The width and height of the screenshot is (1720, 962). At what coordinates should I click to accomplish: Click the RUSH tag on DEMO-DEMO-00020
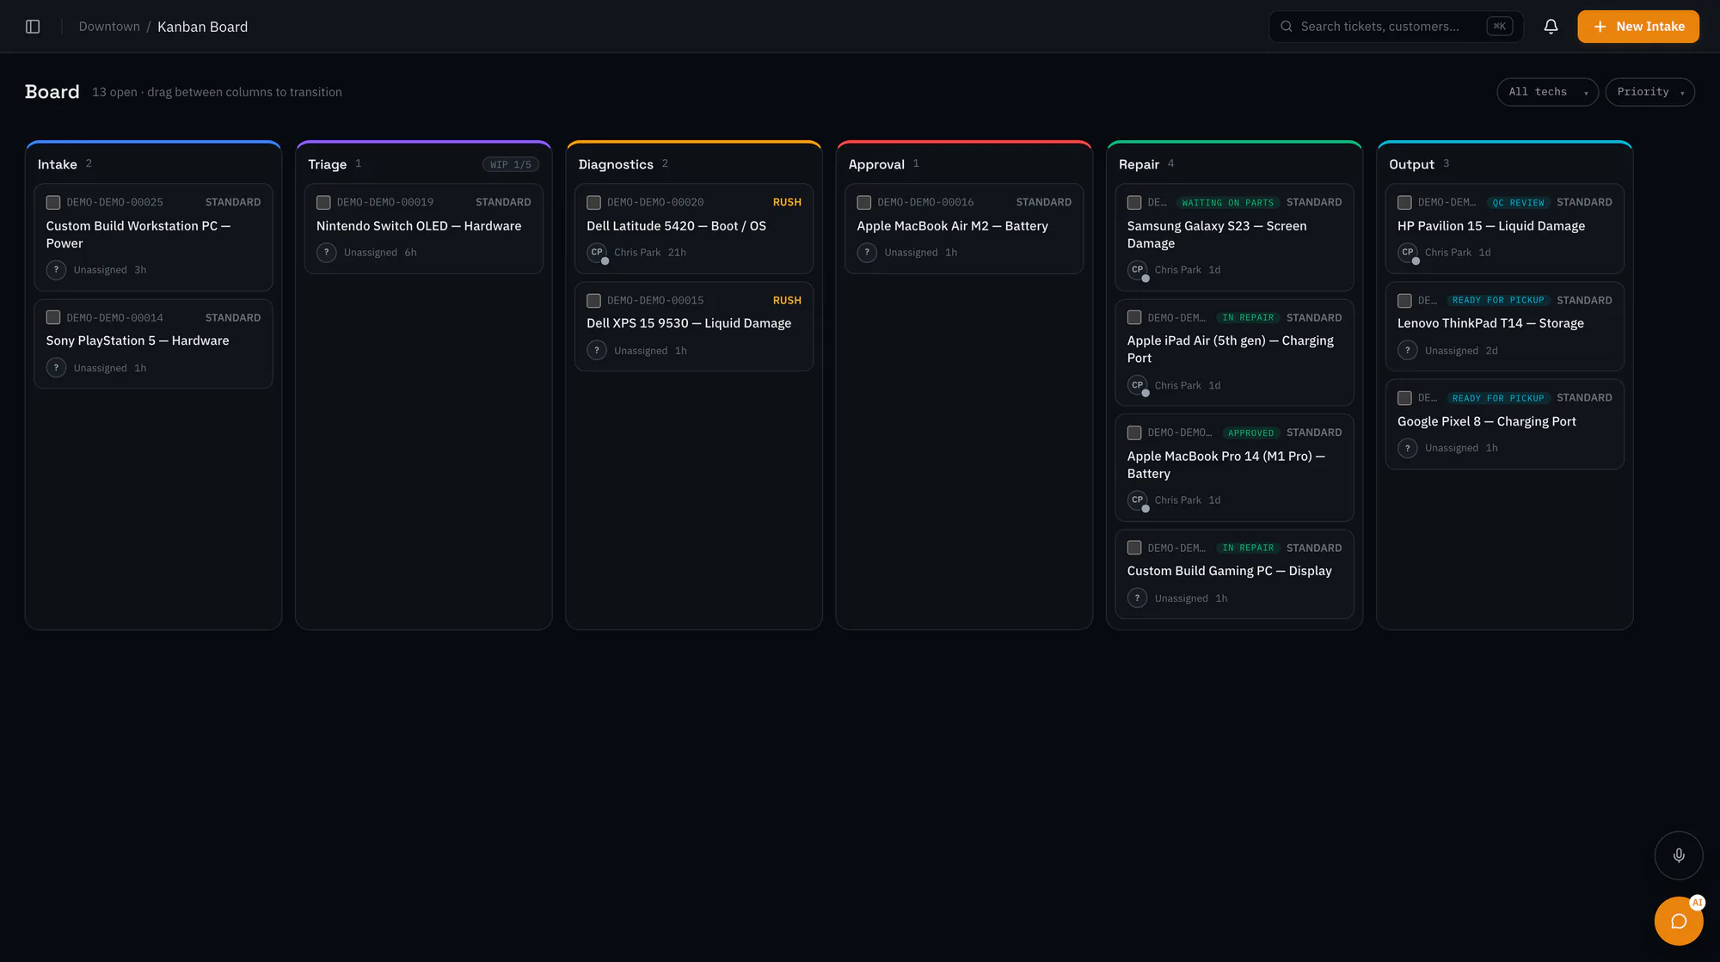click(x=787, y=202)
